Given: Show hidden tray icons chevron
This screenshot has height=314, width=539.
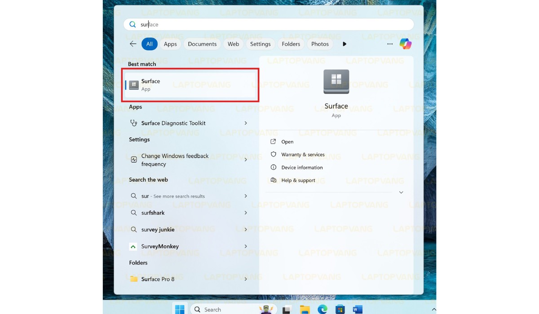Looking at the screenshot, I should (433, 310).
